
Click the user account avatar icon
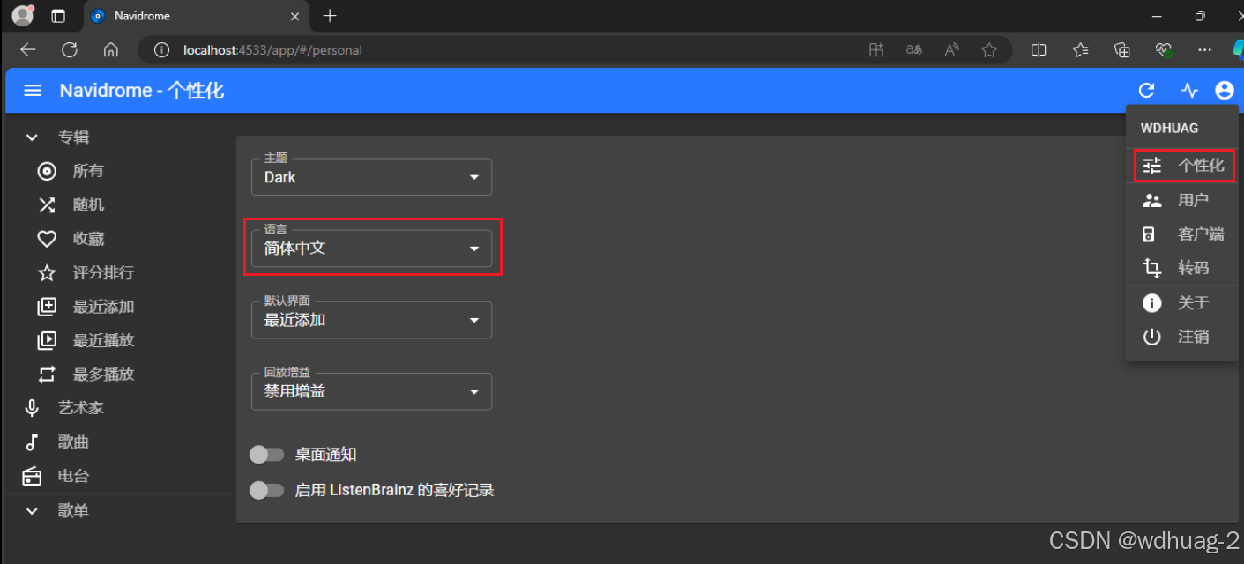(x=1224, y=90)
